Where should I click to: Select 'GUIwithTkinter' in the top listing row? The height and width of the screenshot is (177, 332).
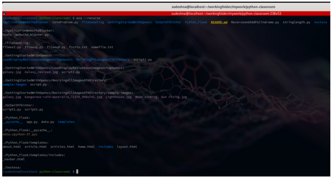coord(168,22)
